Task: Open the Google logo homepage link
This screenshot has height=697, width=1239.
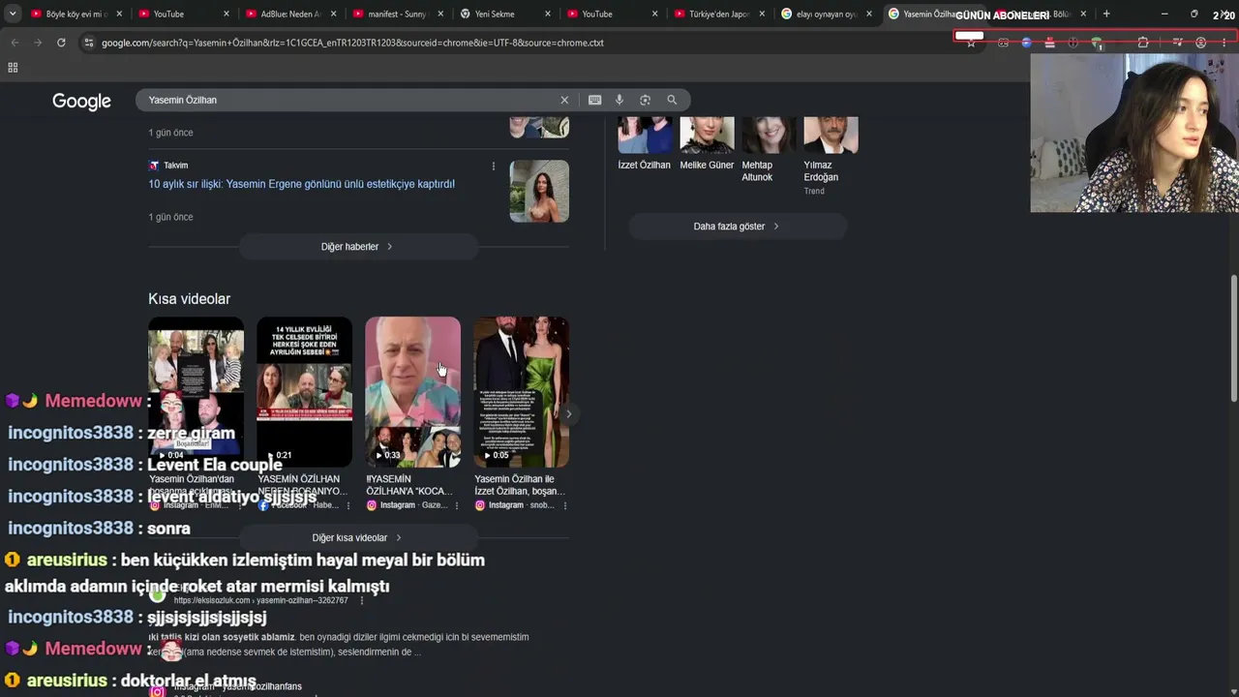Action: [81, 102]
